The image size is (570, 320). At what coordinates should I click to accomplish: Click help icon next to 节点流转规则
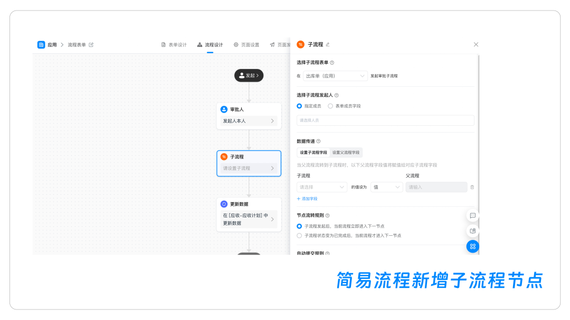328,215
